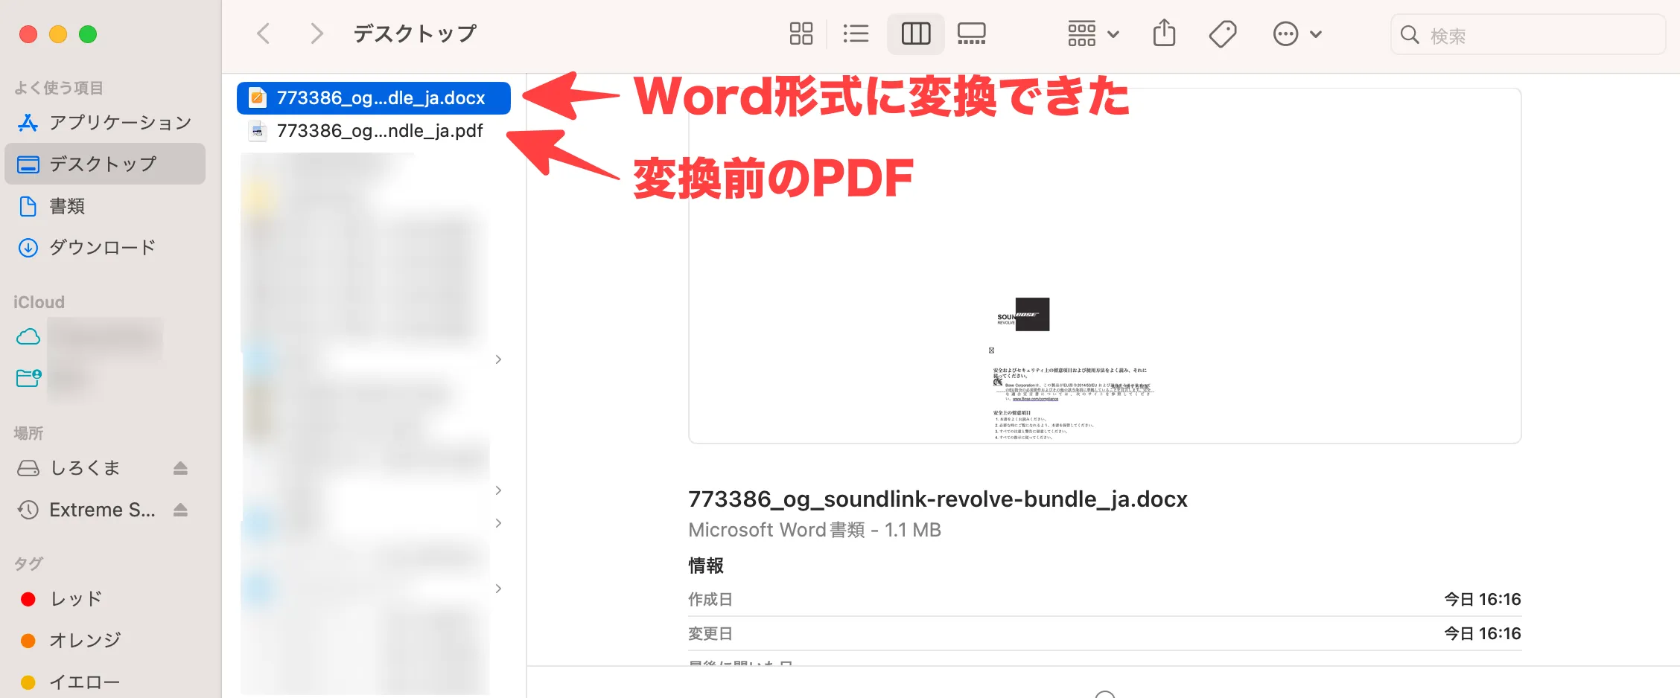Select column view mode
The width and height of the screenshot is (1680, 698).
pos(916,33)
